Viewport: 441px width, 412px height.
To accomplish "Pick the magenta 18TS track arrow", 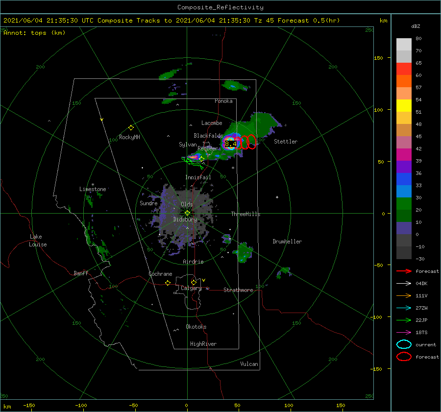I will (x=404, y=333).
